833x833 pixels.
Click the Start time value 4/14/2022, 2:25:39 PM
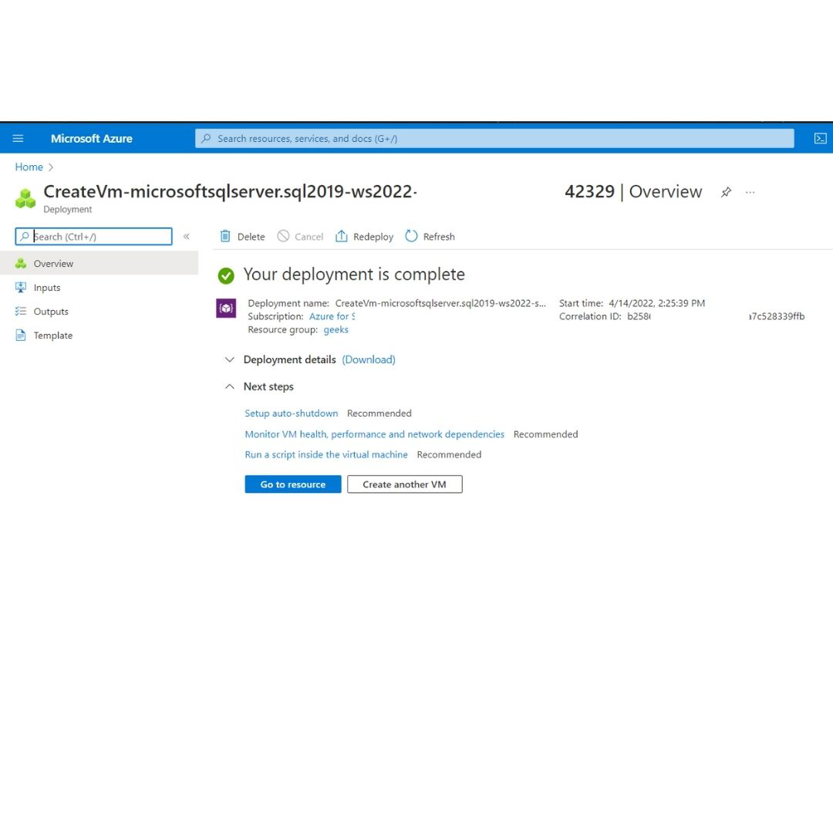point(656,303)
